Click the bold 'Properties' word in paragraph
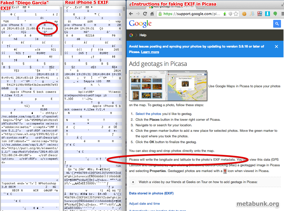The height and width of the screenshot is (211, 284). [158, 171]
